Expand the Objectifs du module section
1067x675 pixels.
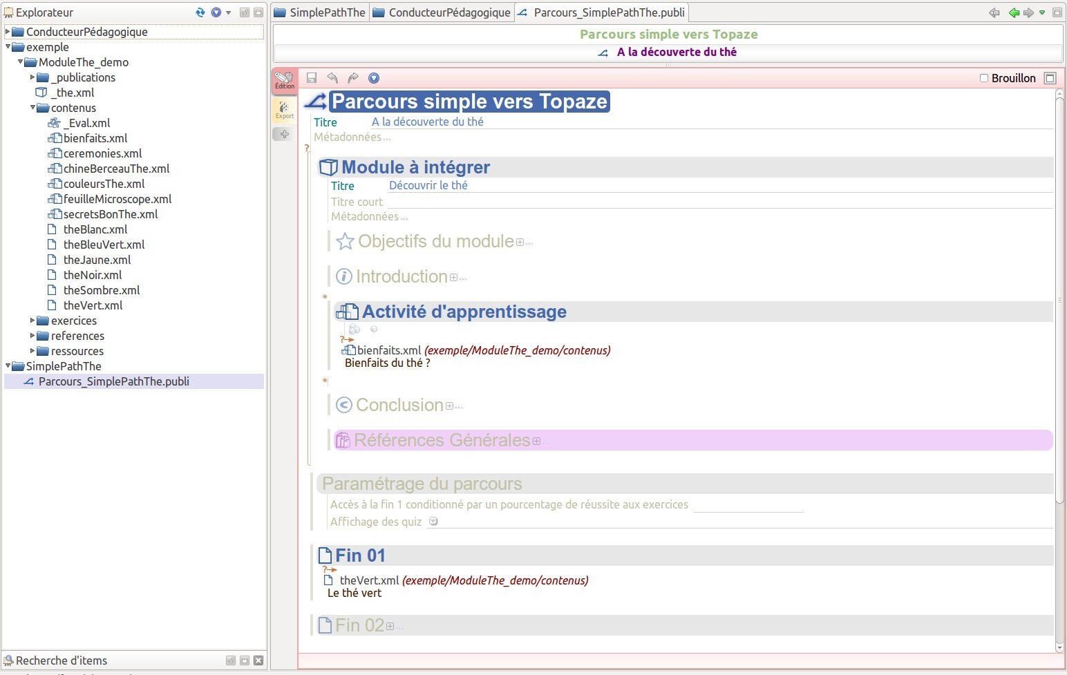pos(520,243)
